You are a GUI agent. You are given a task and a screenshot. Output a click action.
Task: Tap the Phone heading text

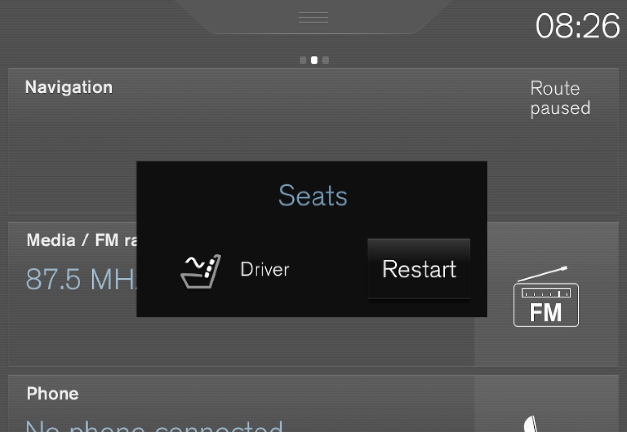tap(53, 393)
